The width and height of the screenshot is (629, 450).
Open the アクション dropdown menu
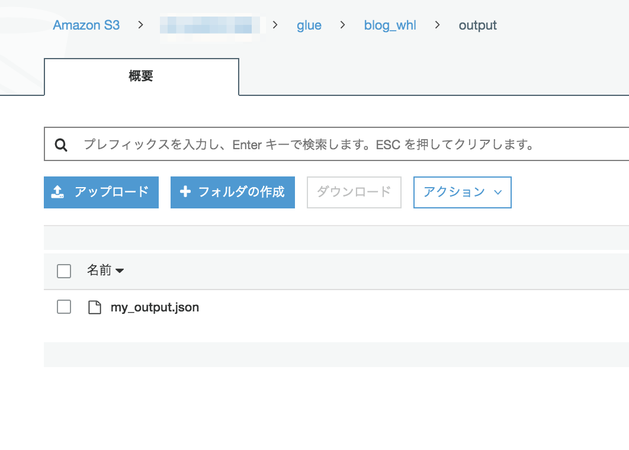(462, 192)
